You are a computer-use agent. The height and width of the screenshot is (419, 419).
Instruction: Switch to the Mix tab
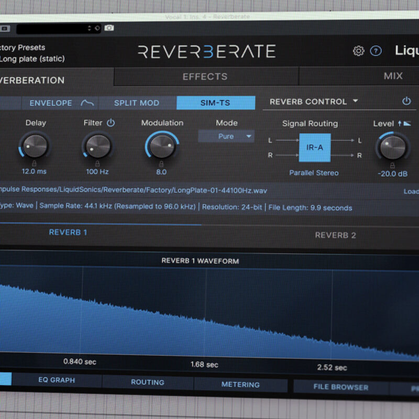point(393,76)
